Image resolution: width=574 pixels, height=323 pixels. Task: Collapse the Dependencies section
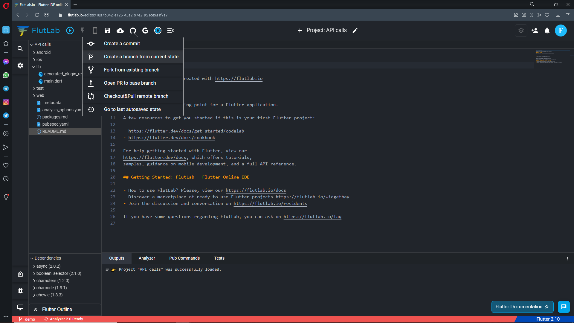tap(32, 258)
